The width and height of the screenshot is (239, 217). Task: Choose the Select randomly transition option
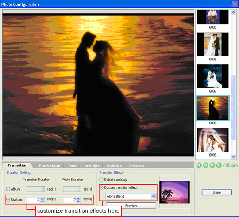(101, 180)
